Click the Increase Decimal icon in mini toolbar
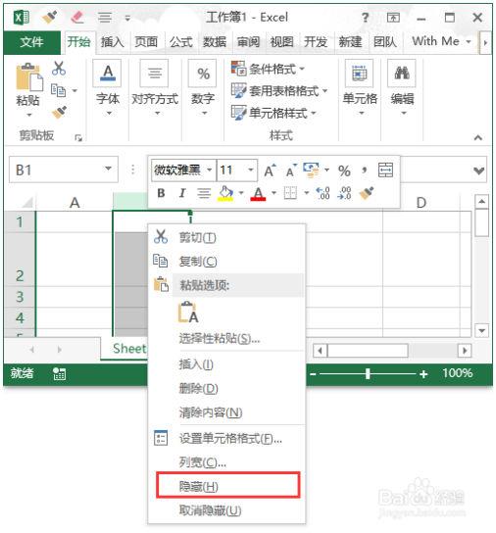Image resolution: width=496 pixels, height=533 pixels. click(322, 193)
